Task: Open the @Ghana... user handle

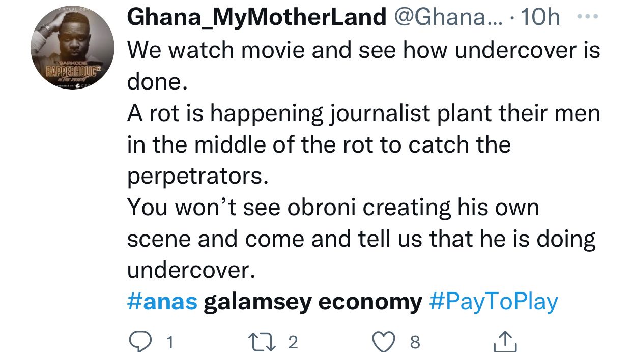Action: pyautogui.click(x=447, y=18)
